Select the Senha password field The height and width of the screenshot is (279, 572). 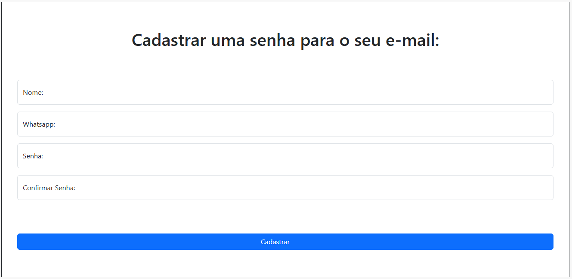(x=285, y=156)
